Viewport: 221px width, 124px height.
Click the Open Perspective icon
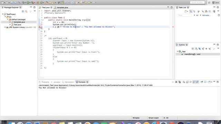pyautogui.click(x=209, y=2)
